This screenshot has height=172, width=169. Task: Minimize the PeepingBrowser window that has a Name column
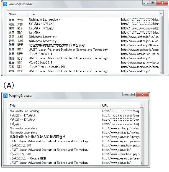(x=146, y=3)
